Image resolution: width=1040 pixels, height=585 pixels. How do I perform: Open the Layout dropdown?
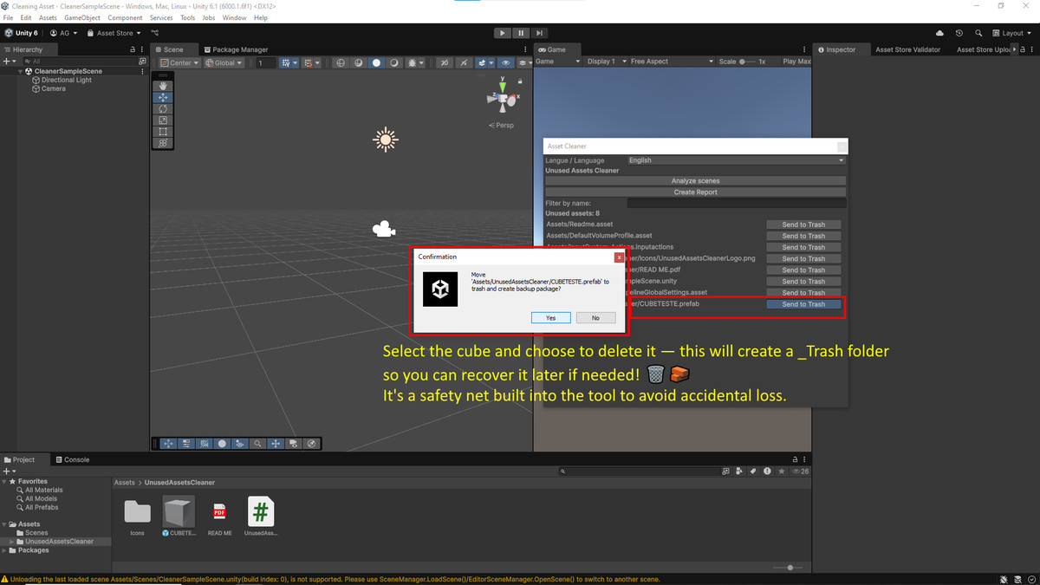pyautogui.click(x=1013, y=33)
